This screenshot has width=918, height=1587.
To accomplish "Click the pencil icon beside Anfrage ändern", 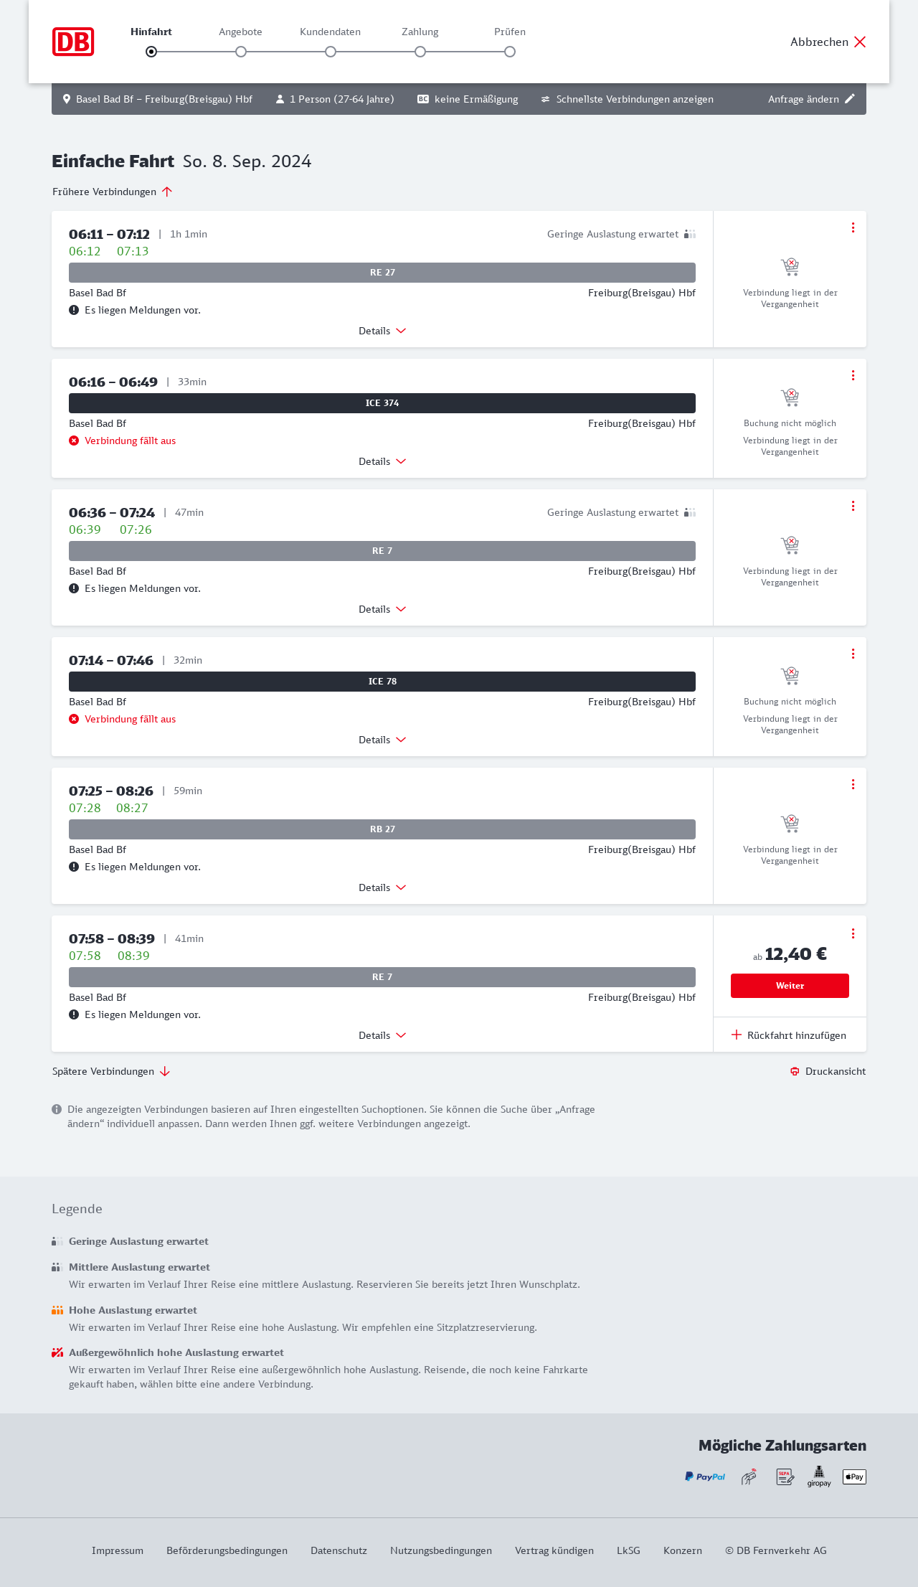I will (850, 99).
